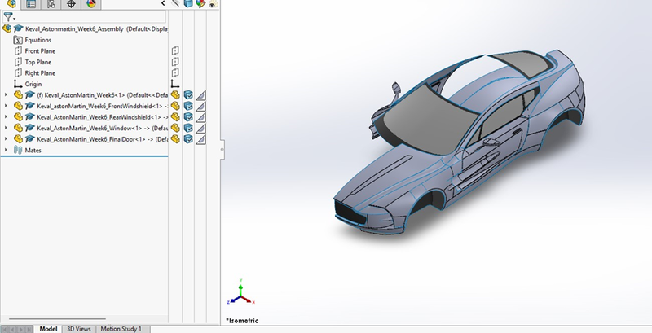Hide the Keval_AstonMartin_Week6<1> body component
The image size is (652, 333).
point(175,95)
